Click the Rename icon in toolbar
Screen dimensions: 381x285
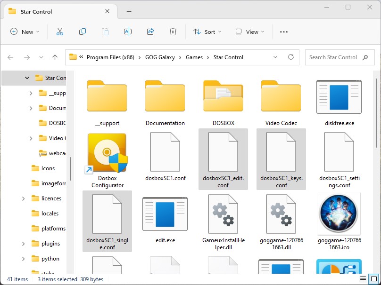[x=128, y=32]
